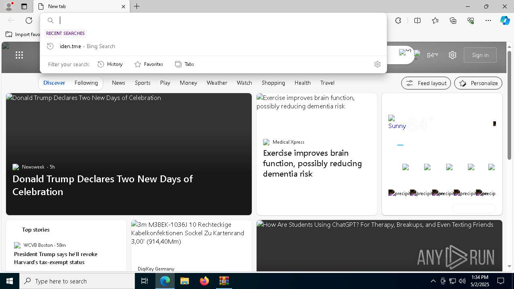Close the New tab tab
The image size is (514, 289).
(x=123, y=6)
